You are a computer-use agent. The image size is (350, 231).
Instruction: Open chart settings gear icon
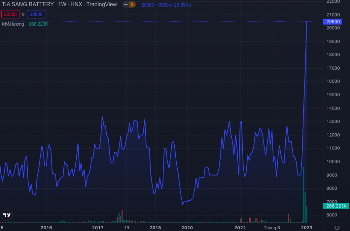click(337, 227)
